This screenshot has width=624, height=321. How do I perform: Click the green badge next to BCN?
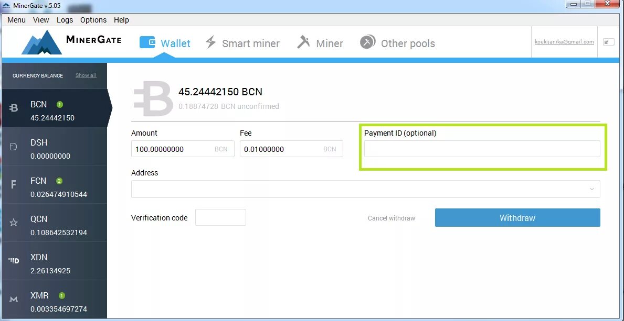pos(60,105)
